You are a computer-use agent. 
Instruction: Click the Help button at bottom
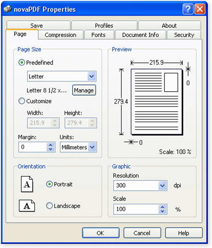(184, 233)
